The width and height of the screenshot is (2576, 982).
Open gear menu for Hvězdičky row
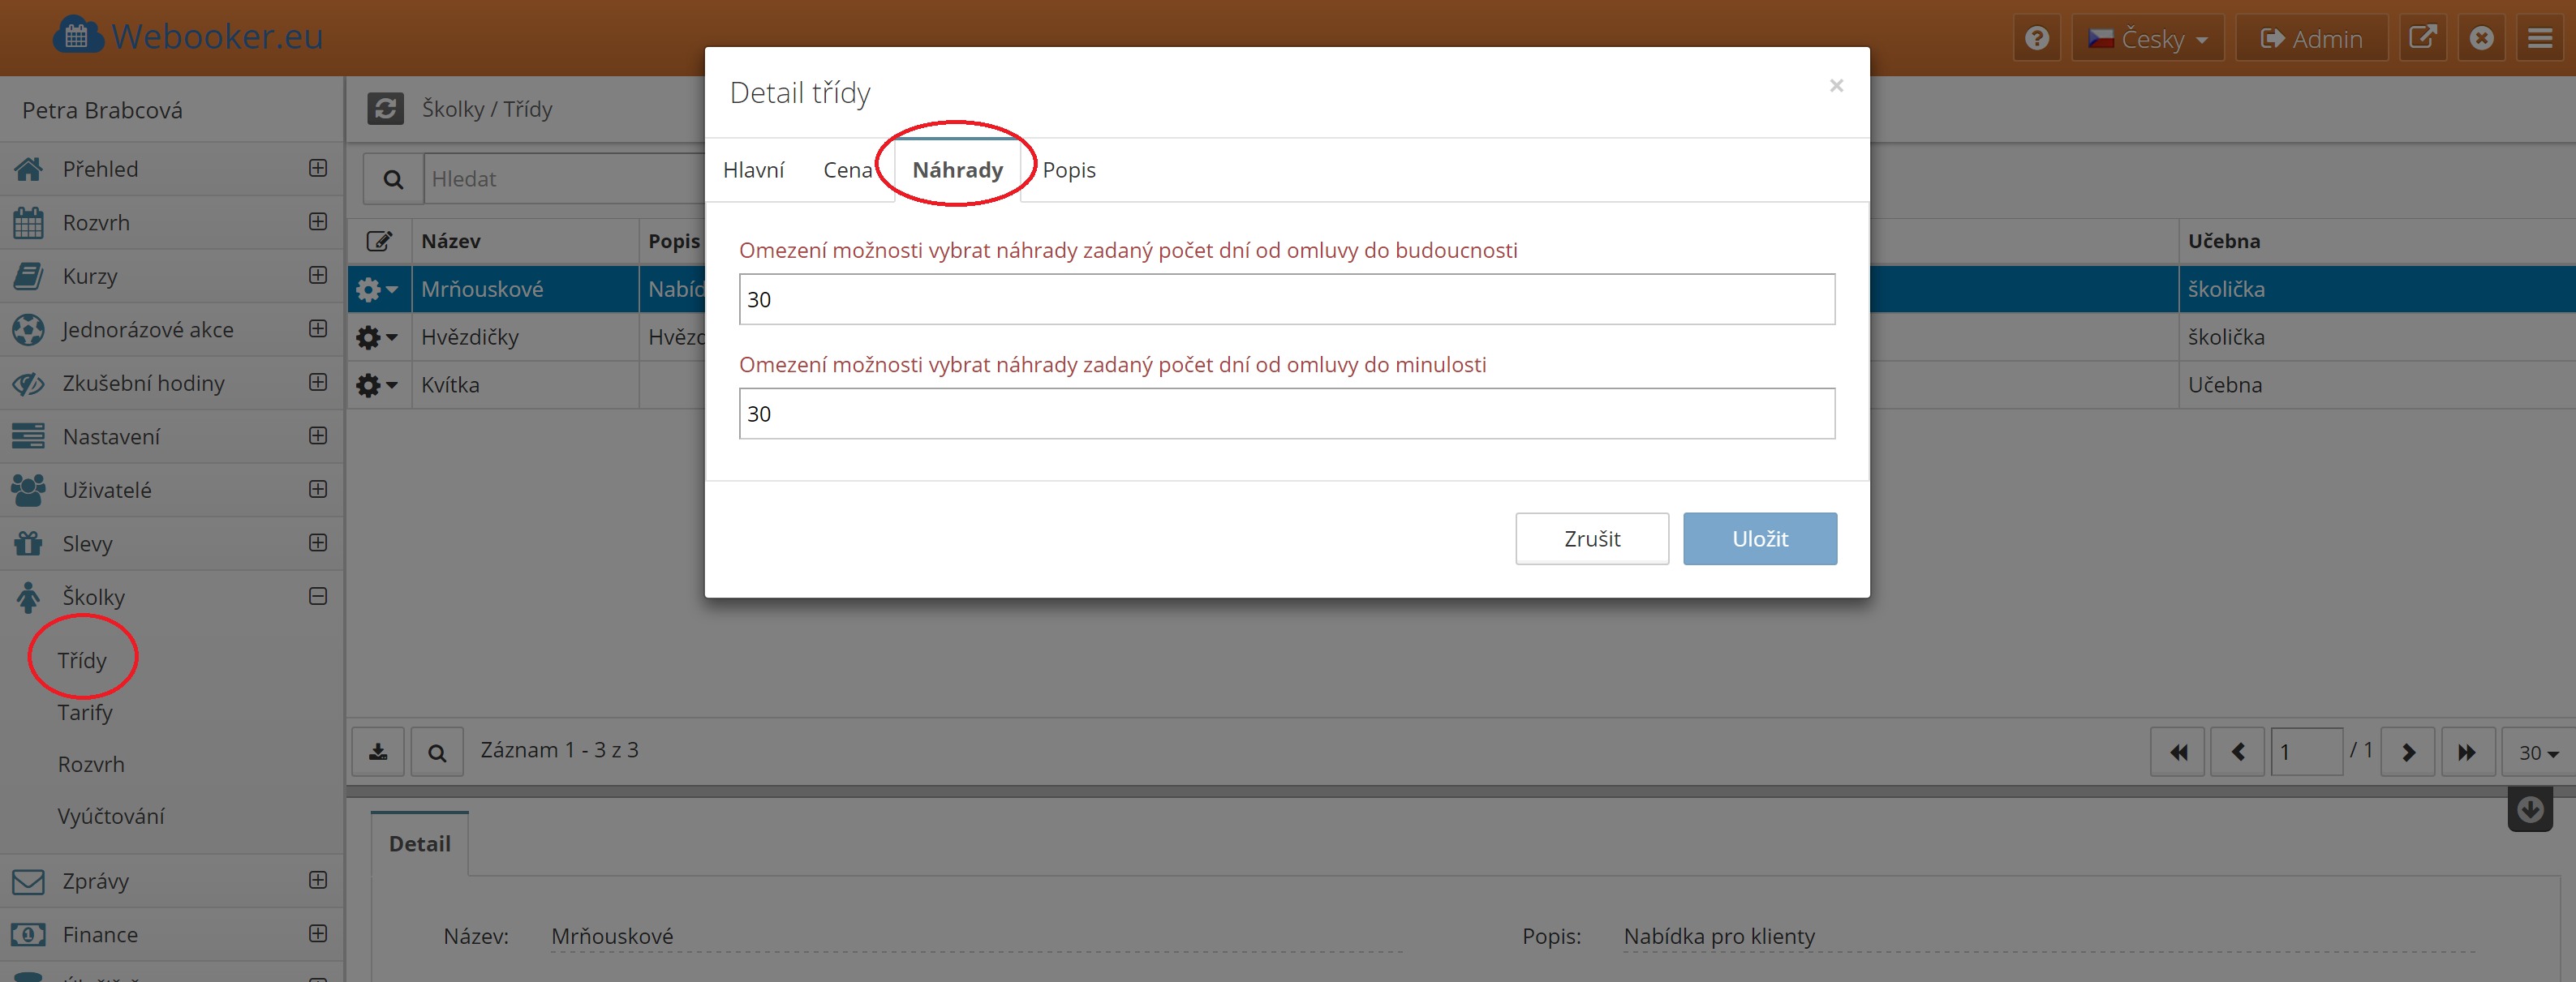[x=376, y=337]
